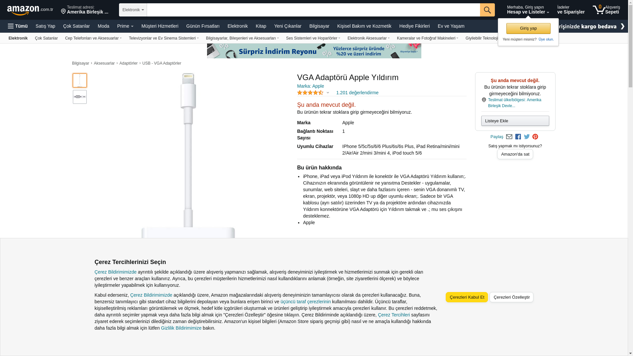
Task: Expand Hesap ve Listeler account menu
Action: pyautogui.click(x=528, y=10)
